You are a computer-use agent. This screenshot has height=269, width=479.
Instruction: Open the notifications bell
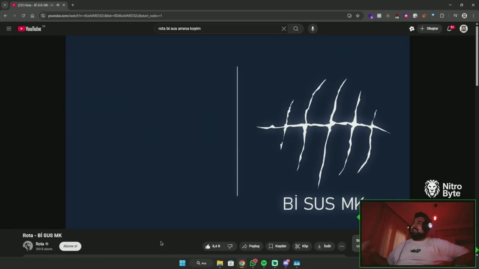pyautogui.click(x=449, y=28)
